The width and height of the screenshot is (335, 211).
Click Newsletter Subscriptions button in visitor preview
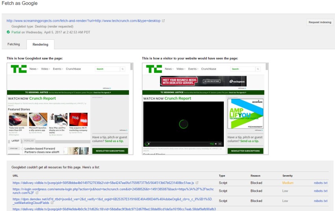pyautogui.click(x=245, y=151)
